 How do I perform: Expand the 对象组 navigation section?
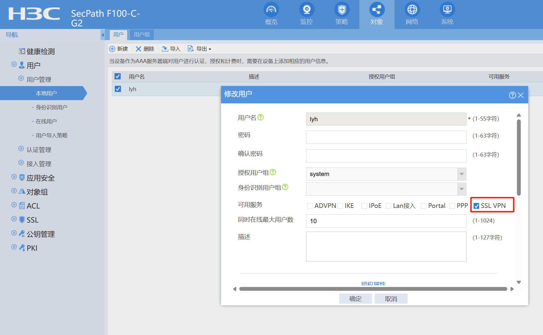point(14,191)
